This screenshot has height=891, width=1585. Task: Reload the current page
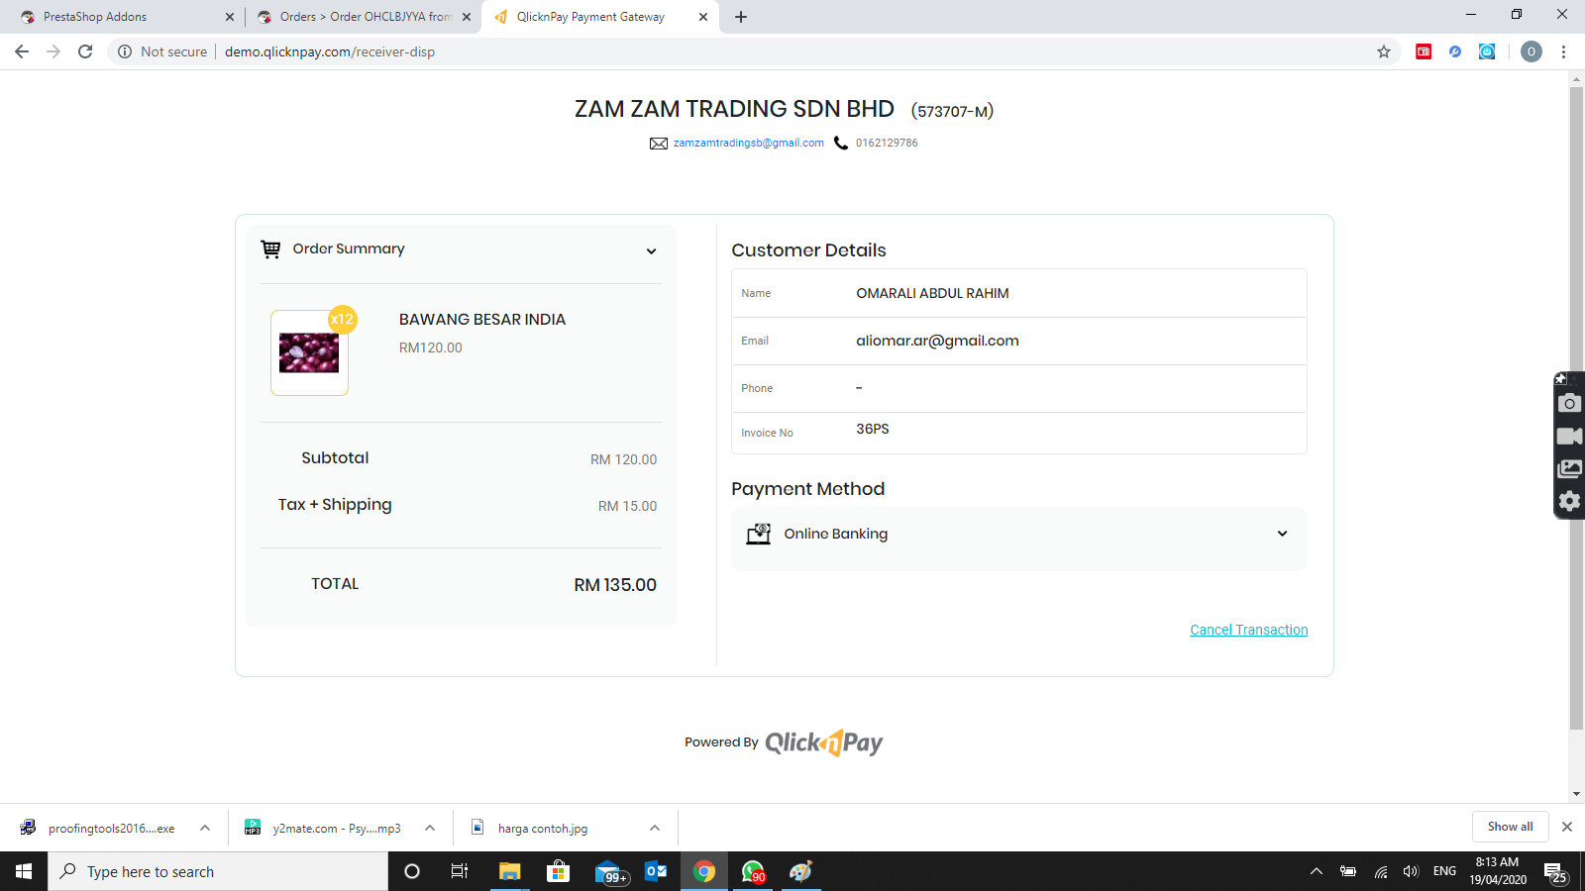coord(85,51)
